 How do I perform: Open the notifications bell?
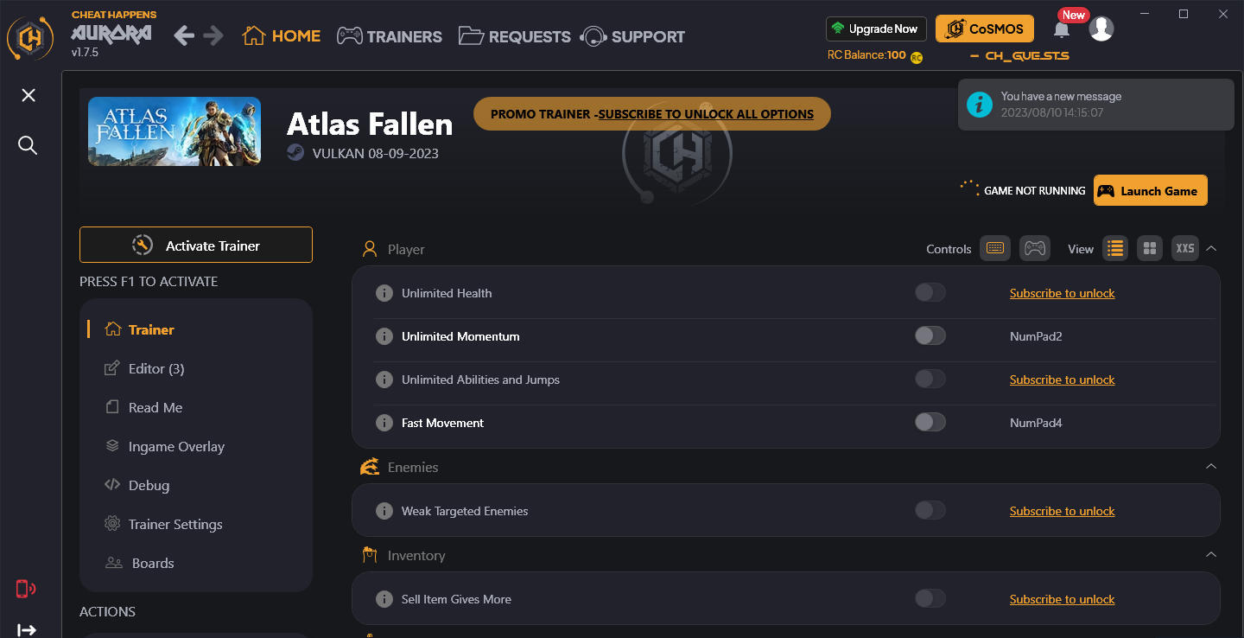point(1062,29)
